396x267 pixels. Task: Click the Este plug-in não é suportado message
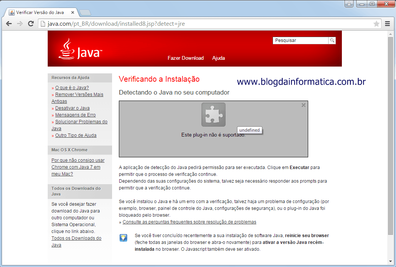tap(213, 135)
